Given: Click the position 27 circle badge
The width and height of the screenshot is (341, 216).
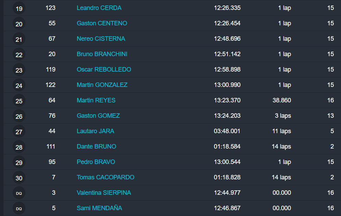Looking at the screenshot, I should [19, 131].
